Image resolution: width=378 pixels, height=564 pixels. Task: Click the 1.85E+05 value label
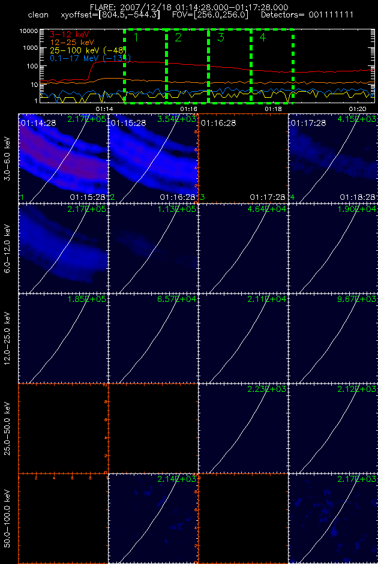[x=86, y=299]
